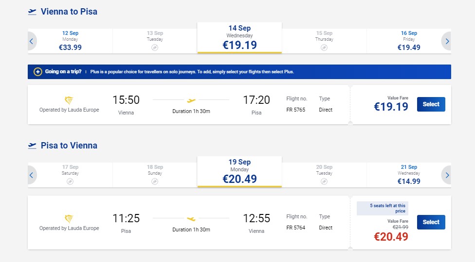Open the selected 14 Sep Wednesday tab
Screen dimensions: 475x262
click(x=239, y=38)
